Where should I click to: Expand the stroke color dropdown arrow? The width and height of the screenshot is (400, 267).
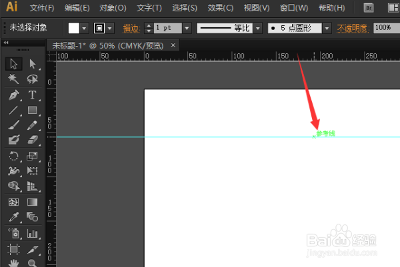coord(110,28)
